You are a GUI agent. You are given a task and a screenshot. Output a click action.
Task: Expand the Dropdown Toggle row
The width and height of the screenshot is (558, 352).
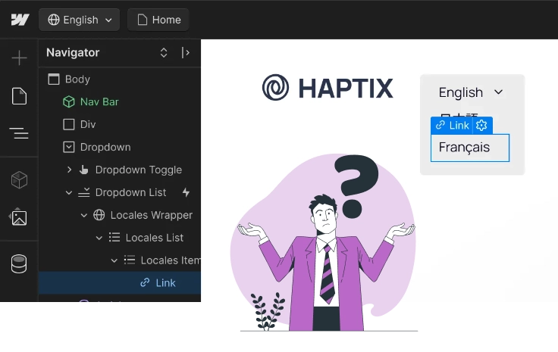pyautogui.click(x=69, y=170)
